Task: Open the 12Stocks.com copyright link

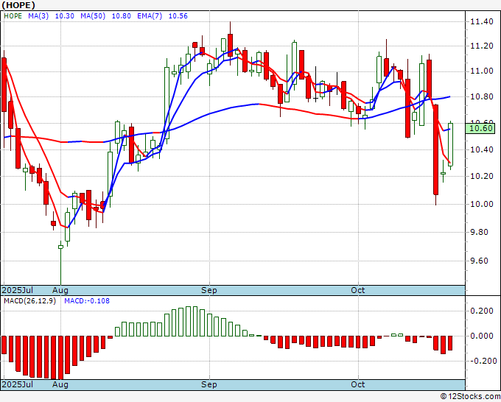Action: [x=470, y=397]
